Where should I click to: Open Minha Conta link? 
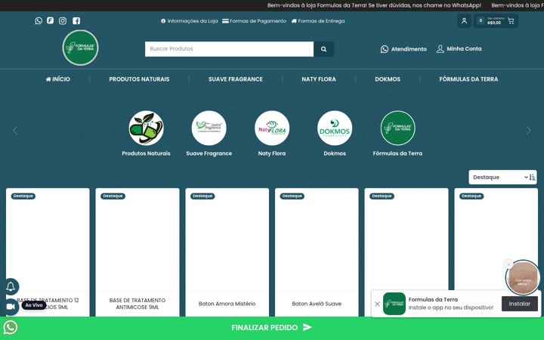pyautogui.click(x=459, y=49)
